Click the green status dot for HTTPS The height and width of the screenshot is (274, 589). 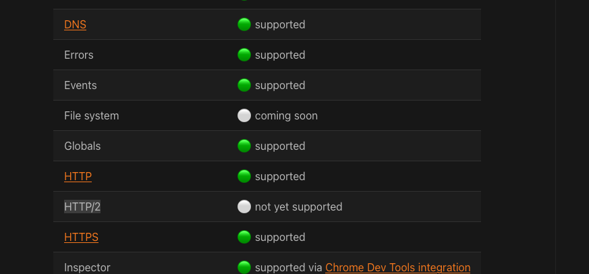pyautogui.click(x=244, y=238)
